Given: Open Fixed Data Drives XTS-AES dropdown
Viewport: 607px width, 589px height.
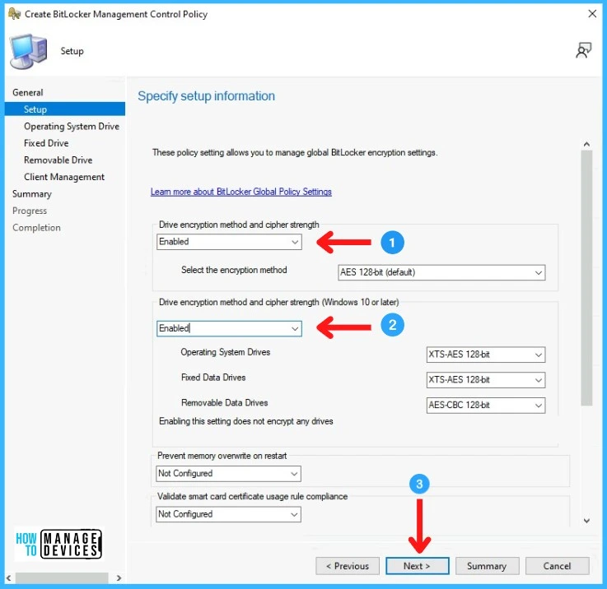Looking at the screenshot, I should coord(486,380).
